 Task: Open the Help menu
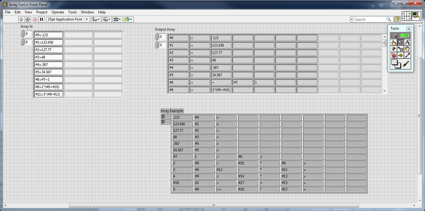tap(102, 12)
